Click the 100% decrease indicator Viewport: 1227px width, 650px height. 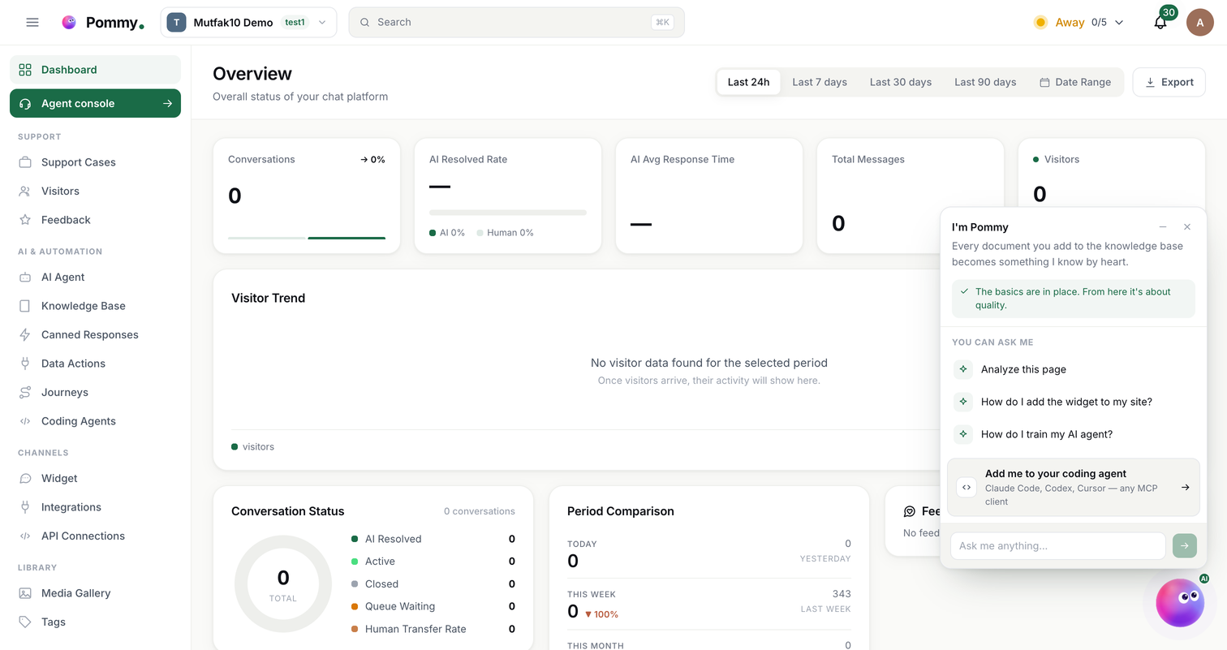[601, 614]
